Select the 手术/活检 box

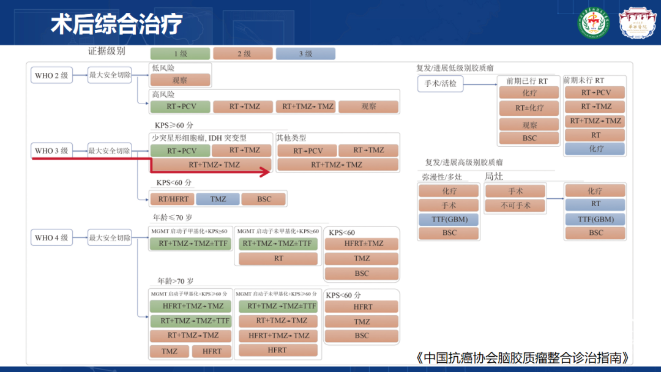coord(440,84)
